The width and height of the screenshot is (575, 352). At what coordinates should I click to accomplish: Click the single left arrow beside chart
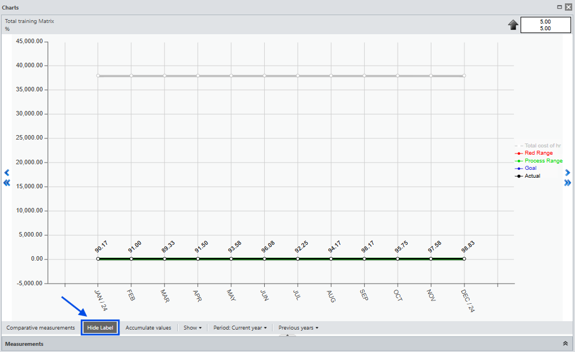(x=7, y=173)
